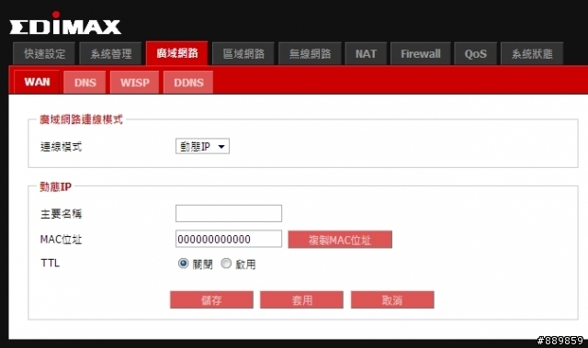Click the 連線模式 label
This screenshot has height=348, width=588.
pyautogui.click(x=61, y=147)
